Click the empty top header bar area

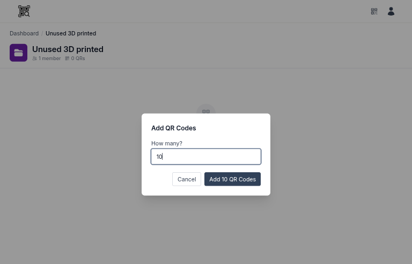coord(204,11)
